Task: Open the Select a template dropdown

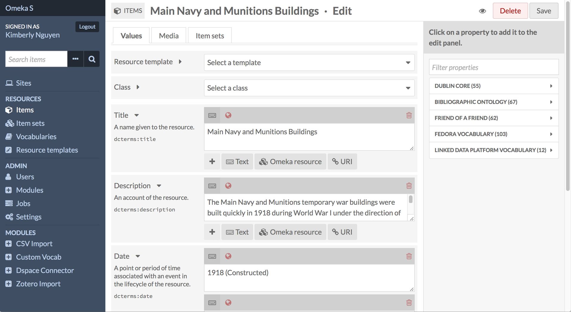Action: pyautogui.click(x=309, y=63)
